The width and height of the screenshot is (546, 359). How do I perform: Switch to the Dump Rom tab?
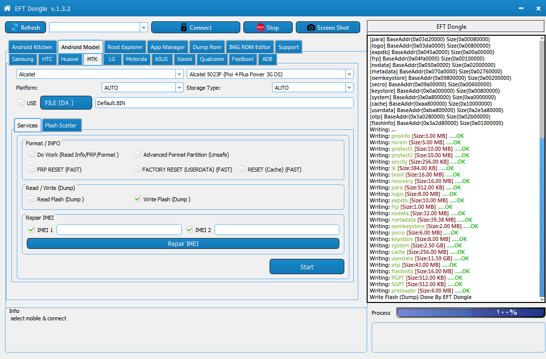coord(207,47)
